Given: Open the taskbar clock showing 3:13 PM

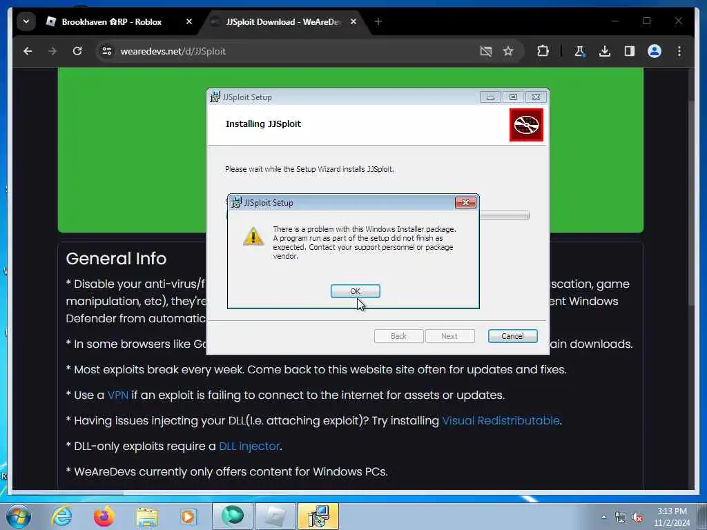Looking at the screenshot, I should [x=672, y=516].
